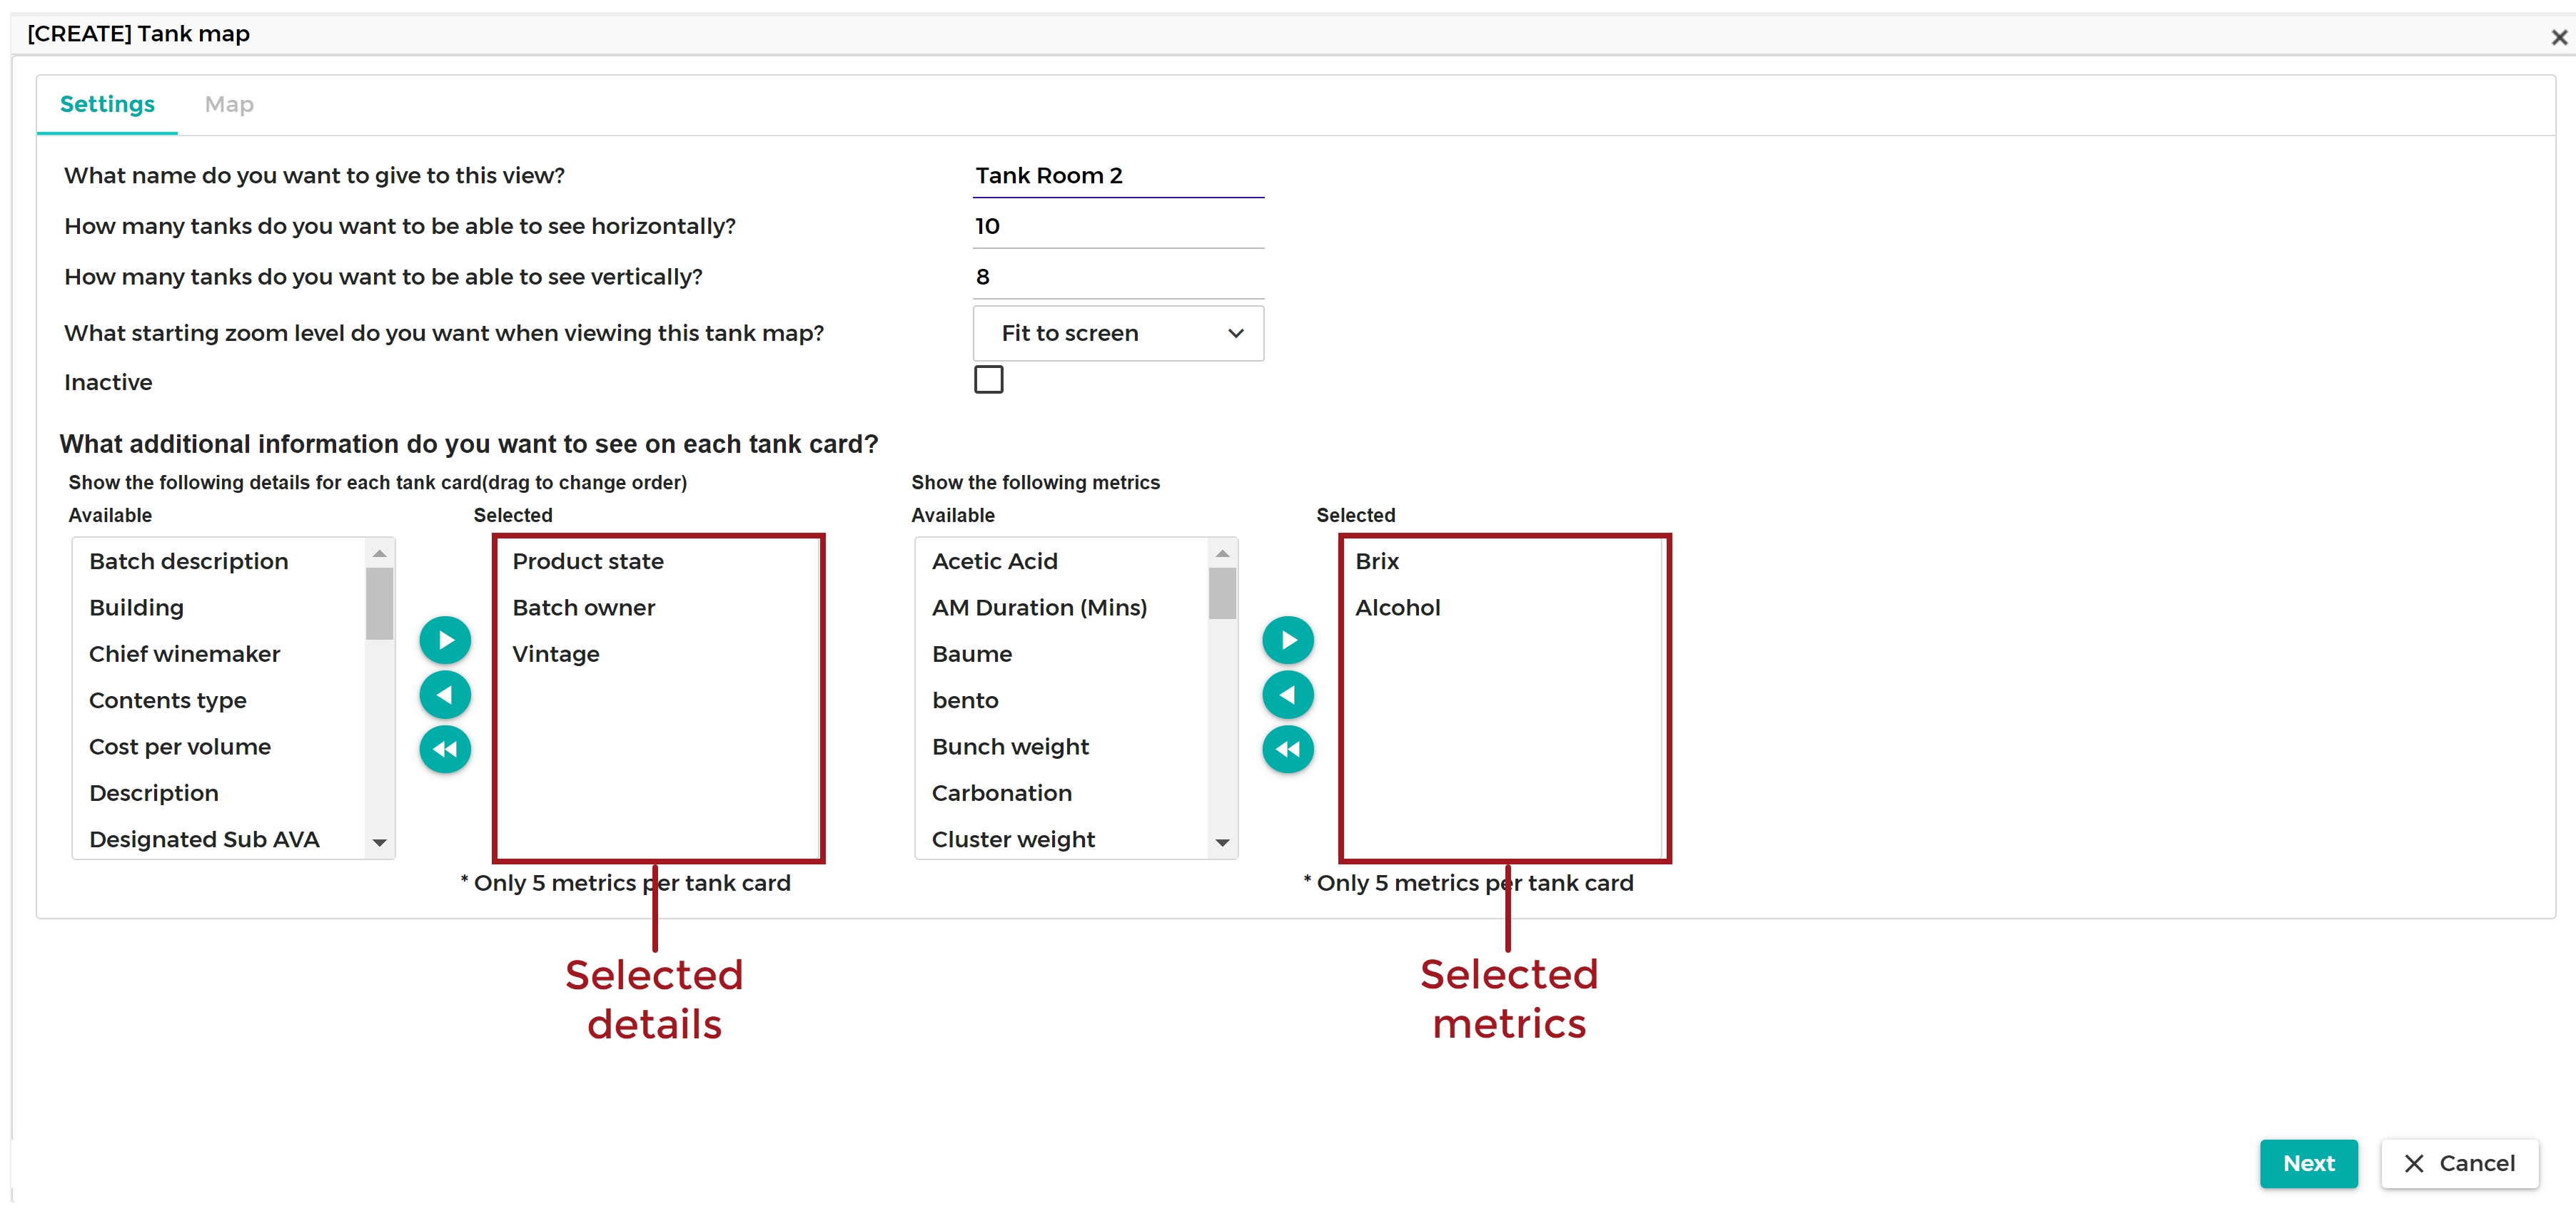Select bento in available metrics

(x=1062, y=700)
